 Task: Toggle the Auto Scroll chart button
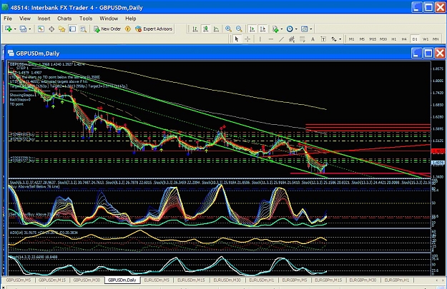point(252,29)
